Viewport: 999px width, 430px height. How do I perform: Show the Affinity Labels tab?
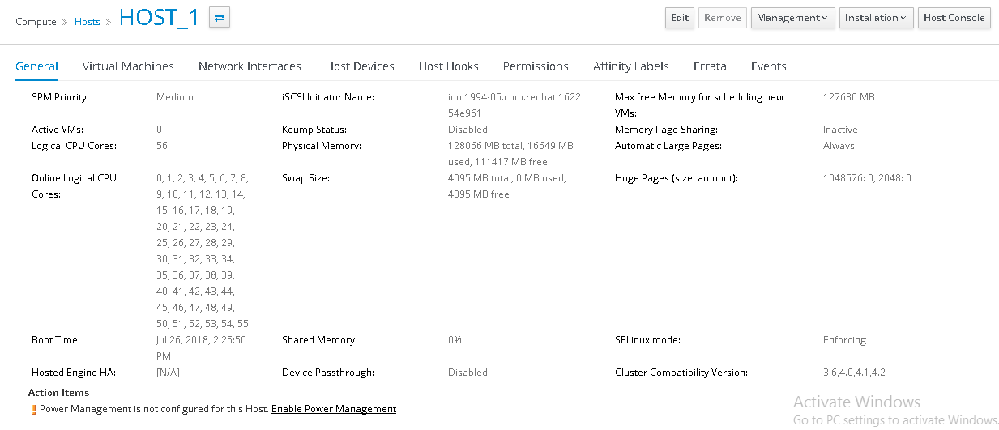tap(630, 66)
